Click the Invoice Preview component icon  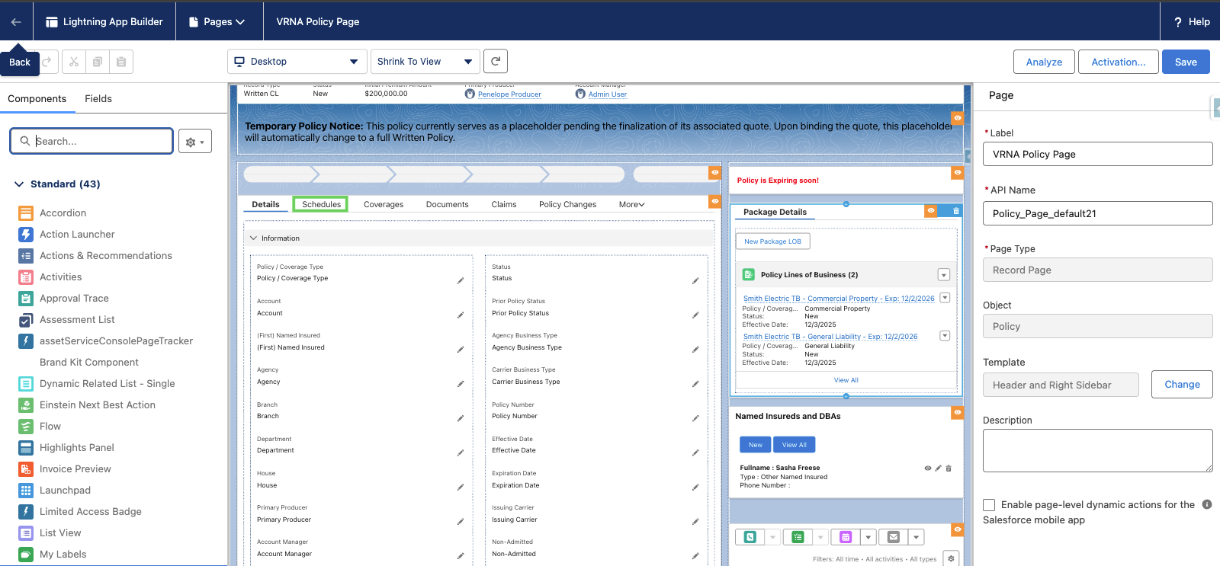tap(26, 469)
